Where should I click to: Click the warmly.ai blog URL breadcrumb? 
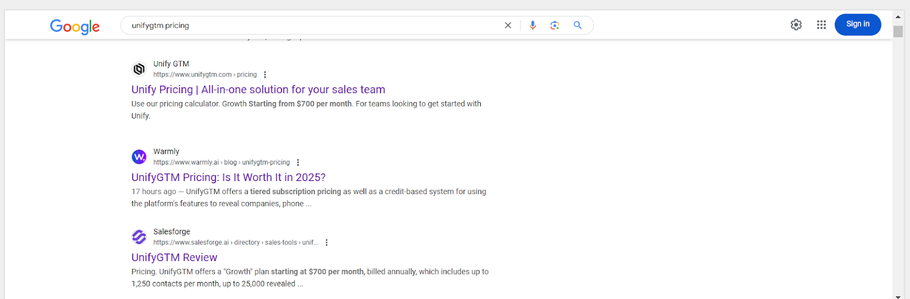[x=222, y=163]
